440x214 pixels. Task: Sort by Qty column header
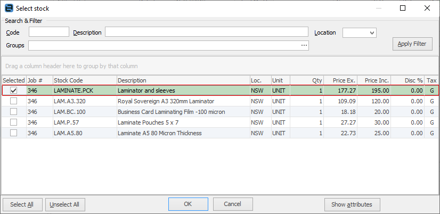(307, 80)
